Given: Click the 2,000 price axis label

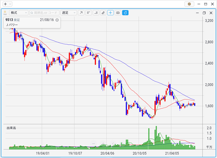Looking at the screenshot, I should (209, 85).
